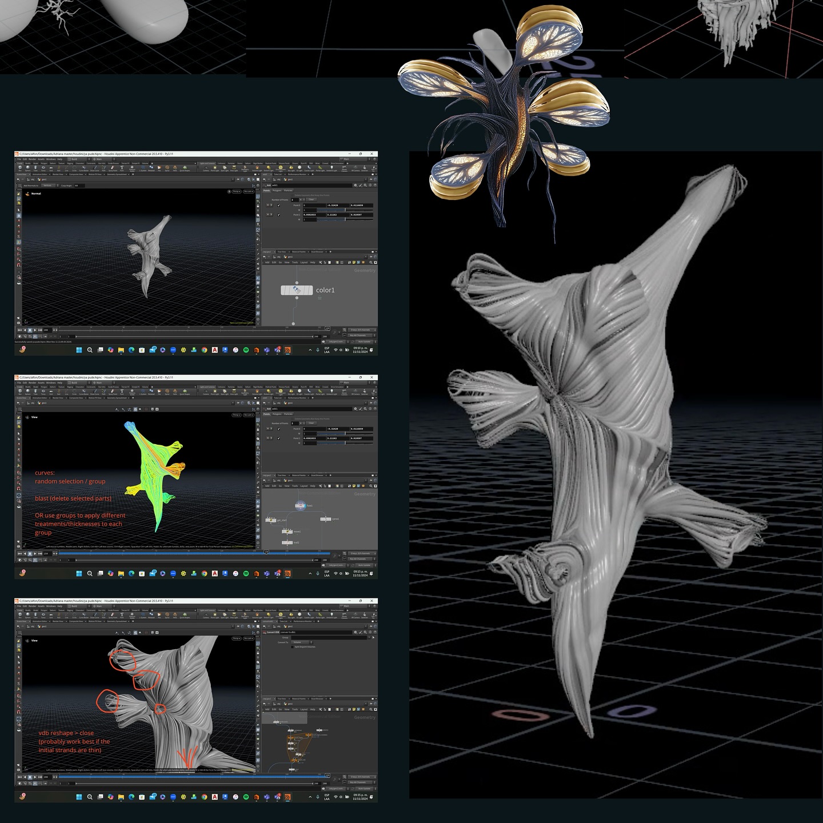Select the fuse1 node in middle Houdini window
The image size is (823, 823).
click(301, 506)
